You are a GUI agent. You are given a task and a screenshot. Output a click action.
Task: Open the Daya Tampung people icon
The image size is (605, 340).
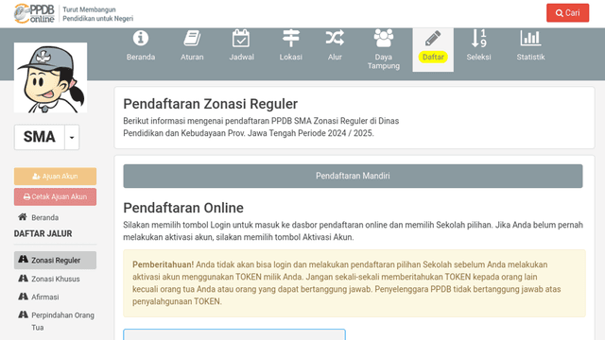click(384, 38)
